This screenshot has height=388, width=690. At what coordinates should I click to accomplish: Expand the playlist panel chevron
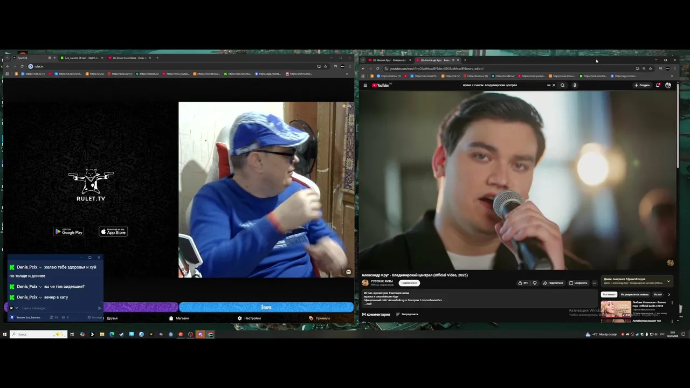[668, 281]
